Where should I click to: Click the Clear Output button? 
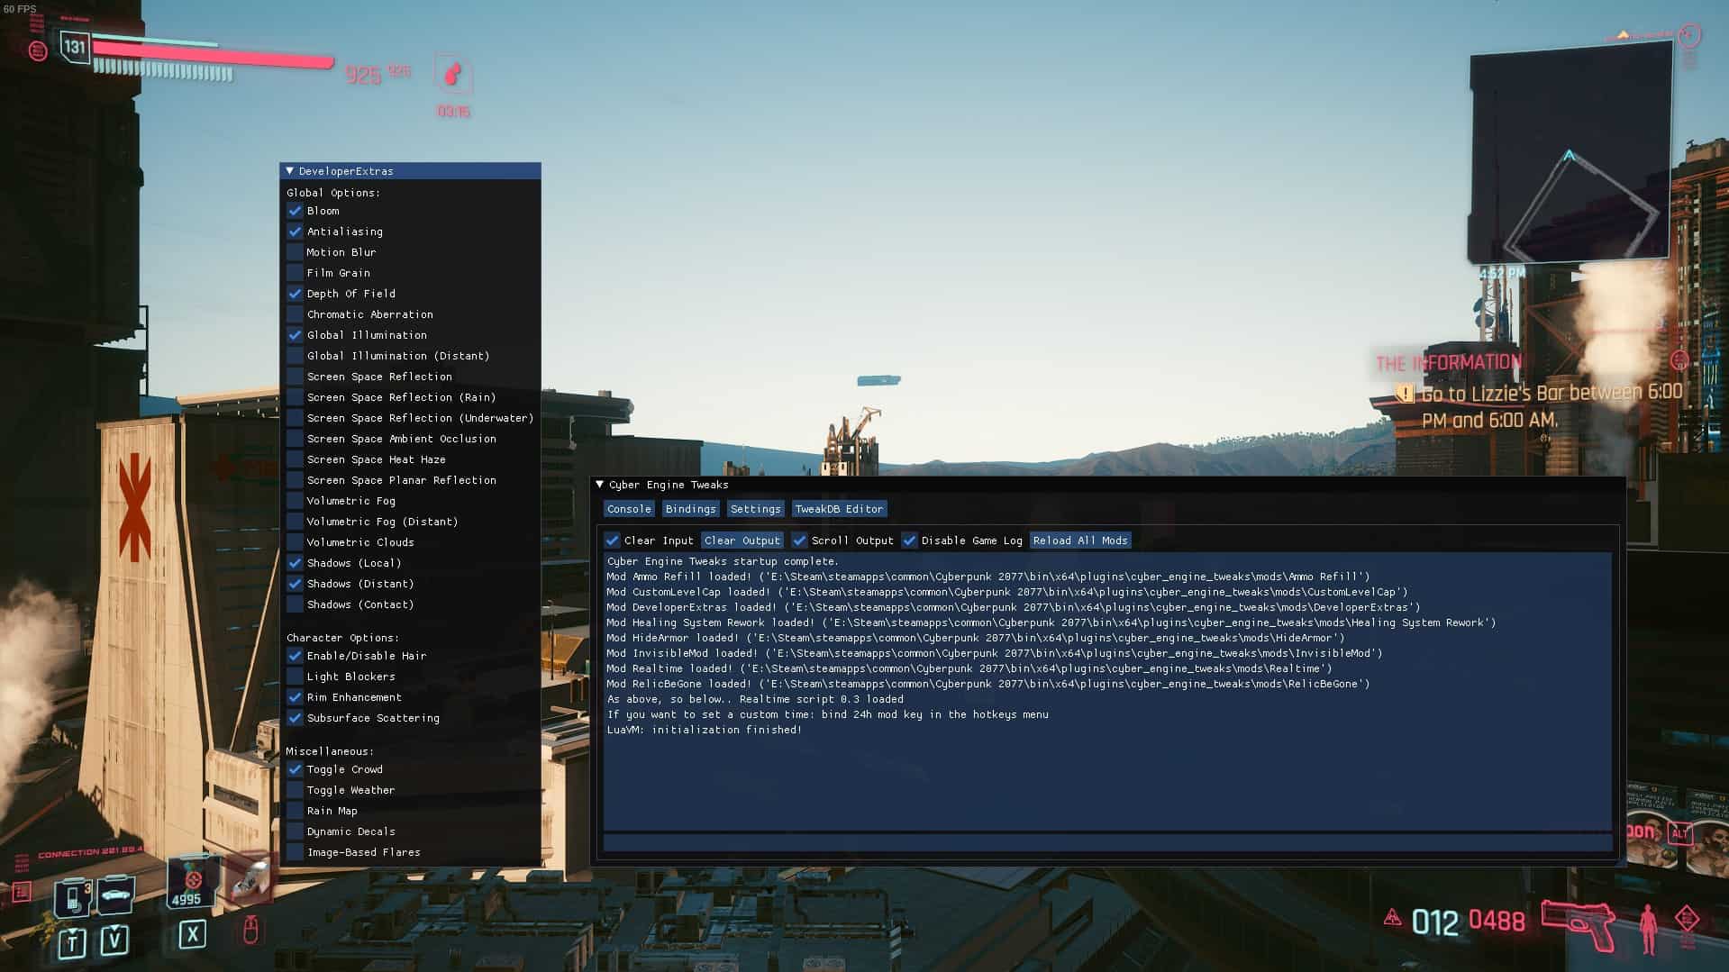(742, 541)
